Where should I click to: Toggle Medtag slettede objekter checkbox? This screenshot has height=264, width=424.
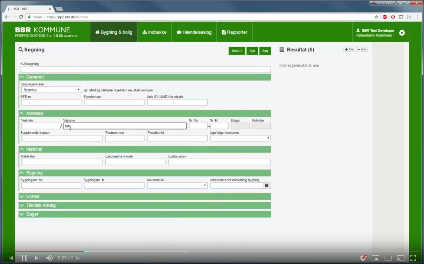click(86, 90)
